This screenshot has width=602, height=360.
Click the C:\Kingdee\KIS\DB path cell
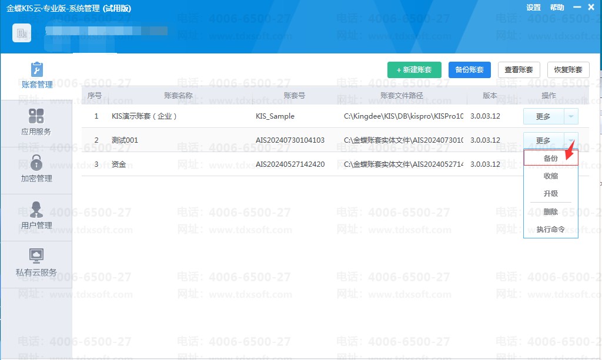(403, 116)
